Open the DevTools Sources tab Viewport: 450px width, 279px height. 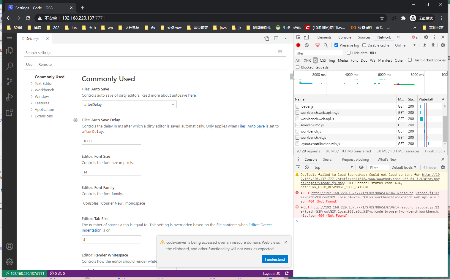[364, 37]
